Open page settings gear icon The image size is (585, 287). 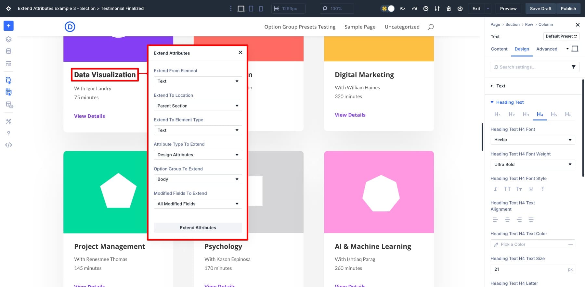click(x=8, y=9)
